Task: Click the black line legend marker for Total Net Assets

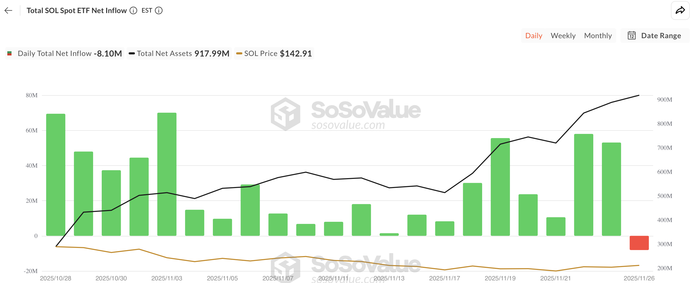Action: (x=133, y=53)
